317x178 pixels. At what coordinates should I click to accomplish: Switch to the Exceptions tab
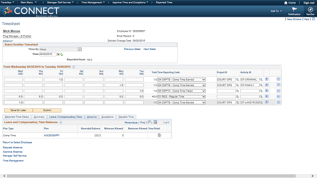(x=107, y=117)
